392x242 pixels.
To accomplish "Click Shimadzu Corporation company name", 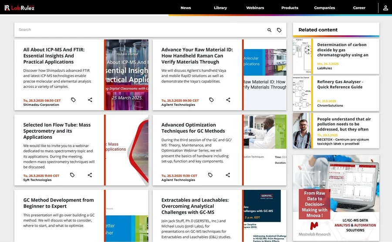I will coord(41,105).
